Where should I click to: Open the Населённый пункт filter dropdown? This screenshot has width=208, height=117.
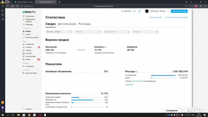click(x=116, y=32)
